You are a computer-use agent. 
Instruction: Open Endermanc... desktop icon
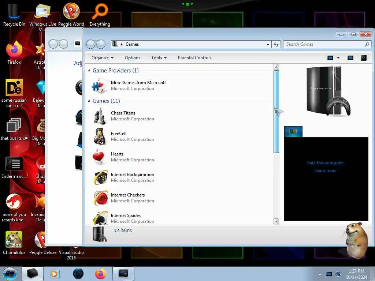pos(14,167)
